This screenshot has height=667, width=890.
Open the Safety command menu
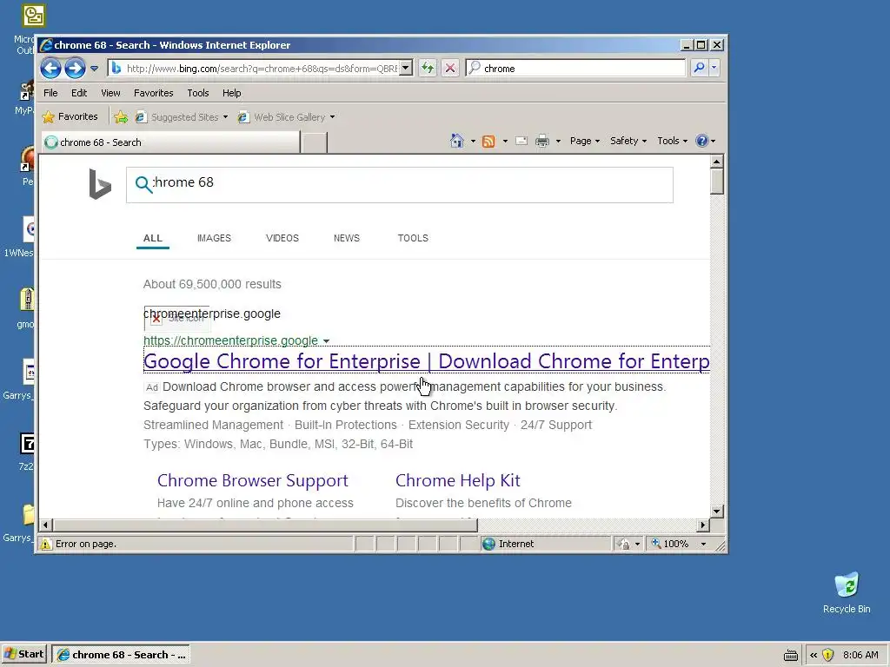point(628,141)
